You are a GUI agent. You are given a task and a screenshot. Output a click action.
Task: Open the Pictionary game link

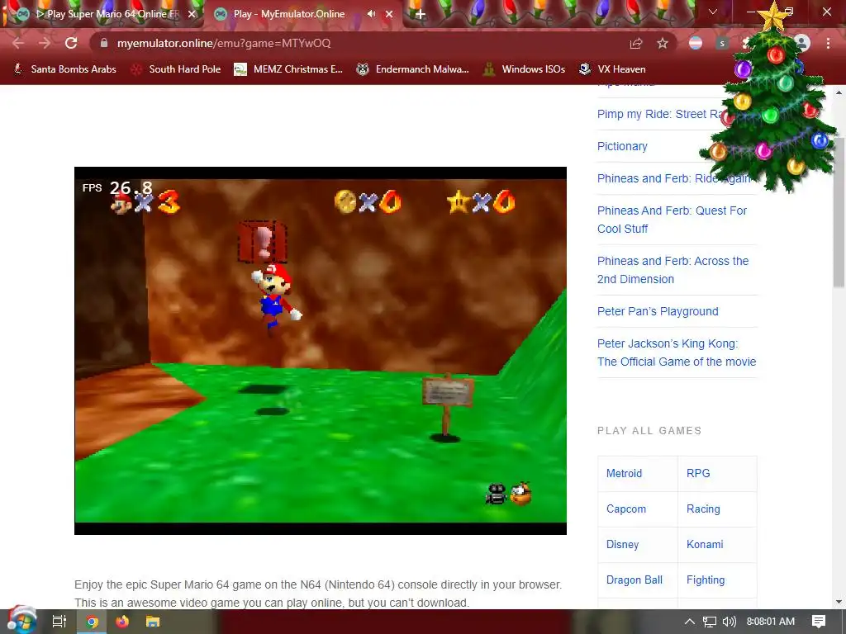click(622, 146)
